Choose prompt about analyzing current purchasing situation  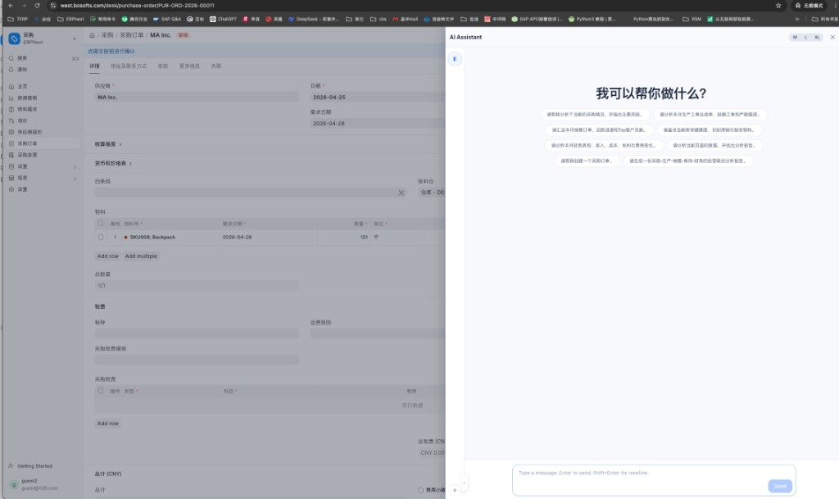(x=595, y=115)
